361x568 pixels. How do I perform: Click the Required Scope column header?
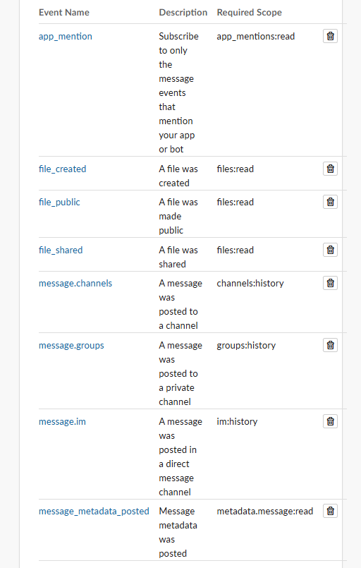pos(249,12)
